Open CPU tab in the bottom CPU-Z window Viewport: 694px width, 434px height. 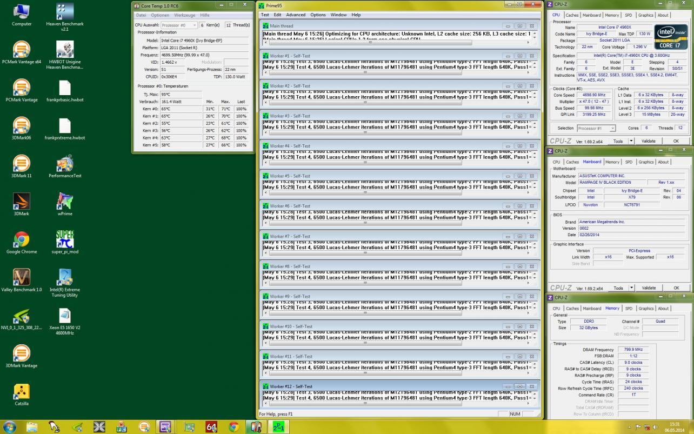point(557,309)
